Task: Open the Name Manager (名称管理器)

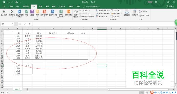Action: pos(76,14)
